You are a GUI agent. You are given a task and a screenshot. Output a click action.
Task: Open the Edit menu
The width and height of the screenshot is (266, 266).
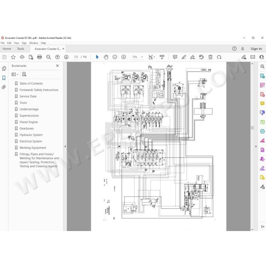tap(9, 43)
